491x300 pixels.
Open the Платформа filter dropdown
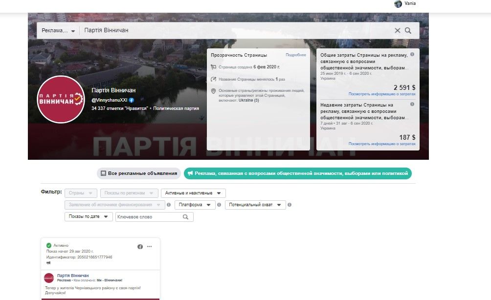point(195,205)
